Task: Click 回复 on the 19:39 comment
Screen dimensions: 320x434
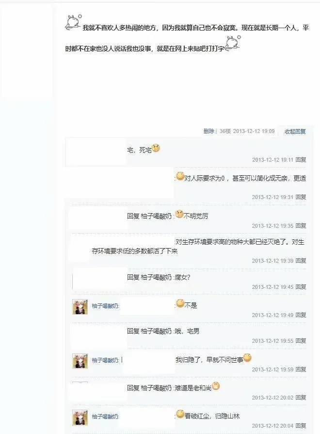Action: pyautogui.click(x=301, y=261)
